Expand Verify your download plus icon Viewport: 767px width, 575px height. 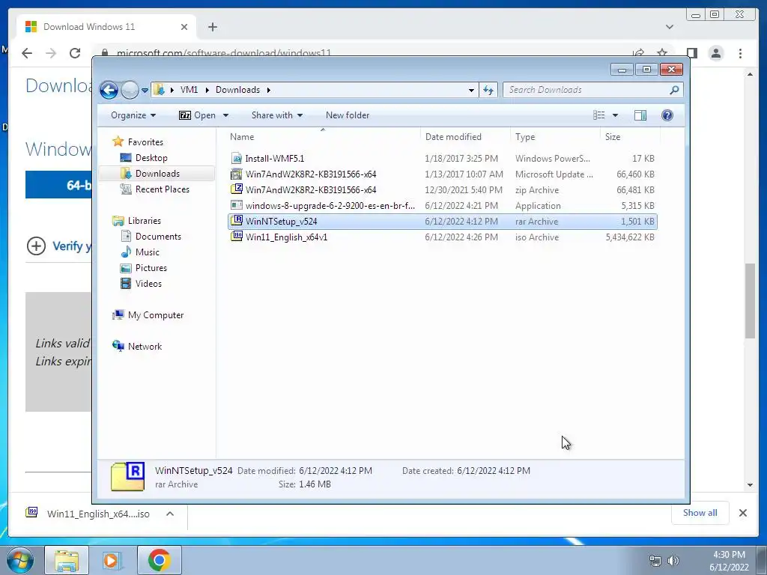[36, 246]
